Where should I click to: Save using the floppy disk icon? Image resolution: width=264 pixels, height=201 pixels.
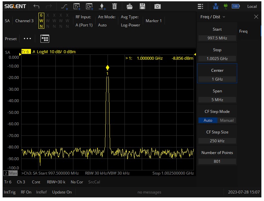(x=142, y=6)
